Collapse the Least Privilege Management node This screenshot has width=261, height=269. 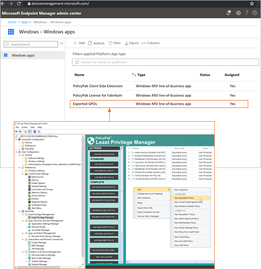(22, 215)
